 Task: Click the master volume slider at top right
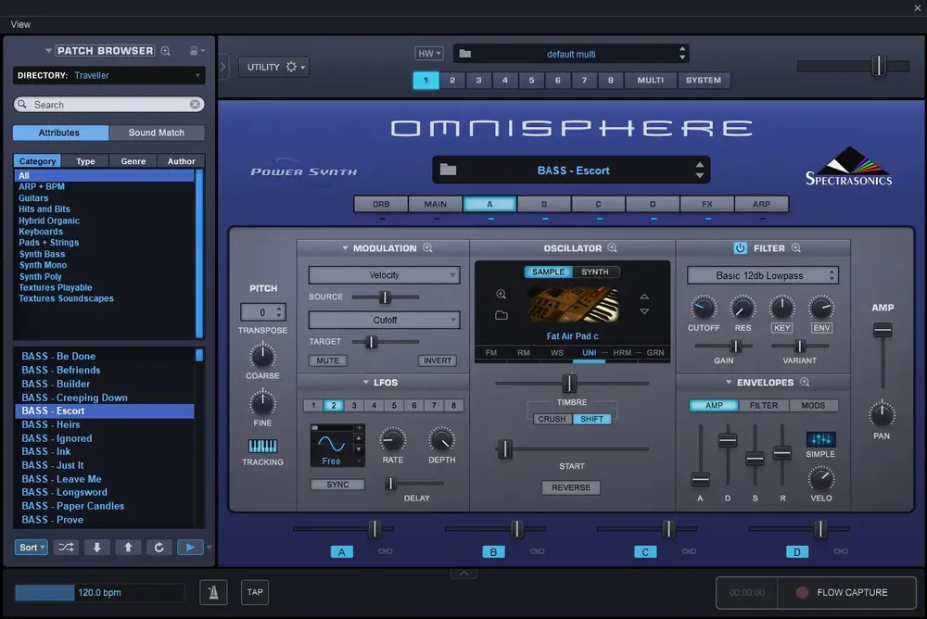(879, 65)
